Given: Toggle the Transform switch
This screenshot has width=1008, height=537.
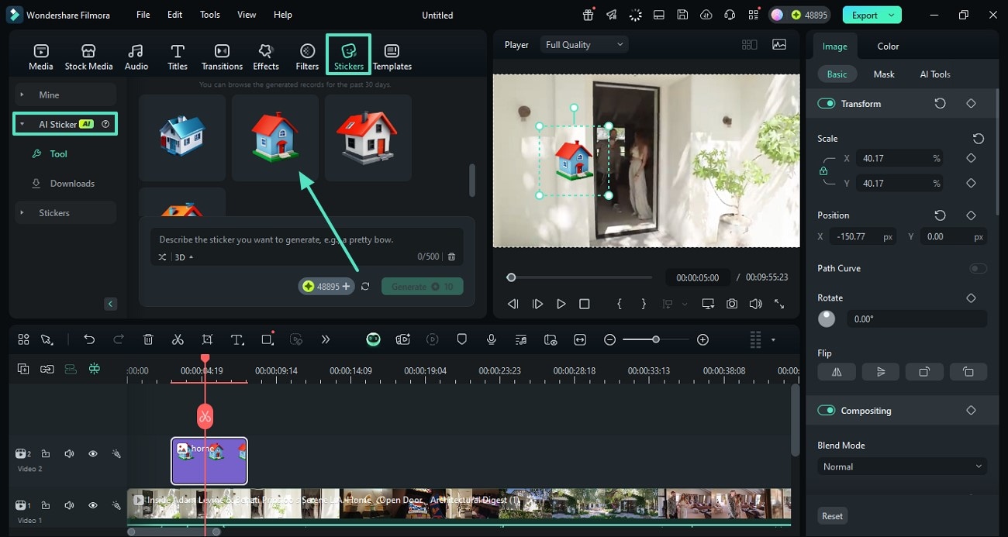Looking at the screenshot, I should pyautogui.click(x=827, y=103).
